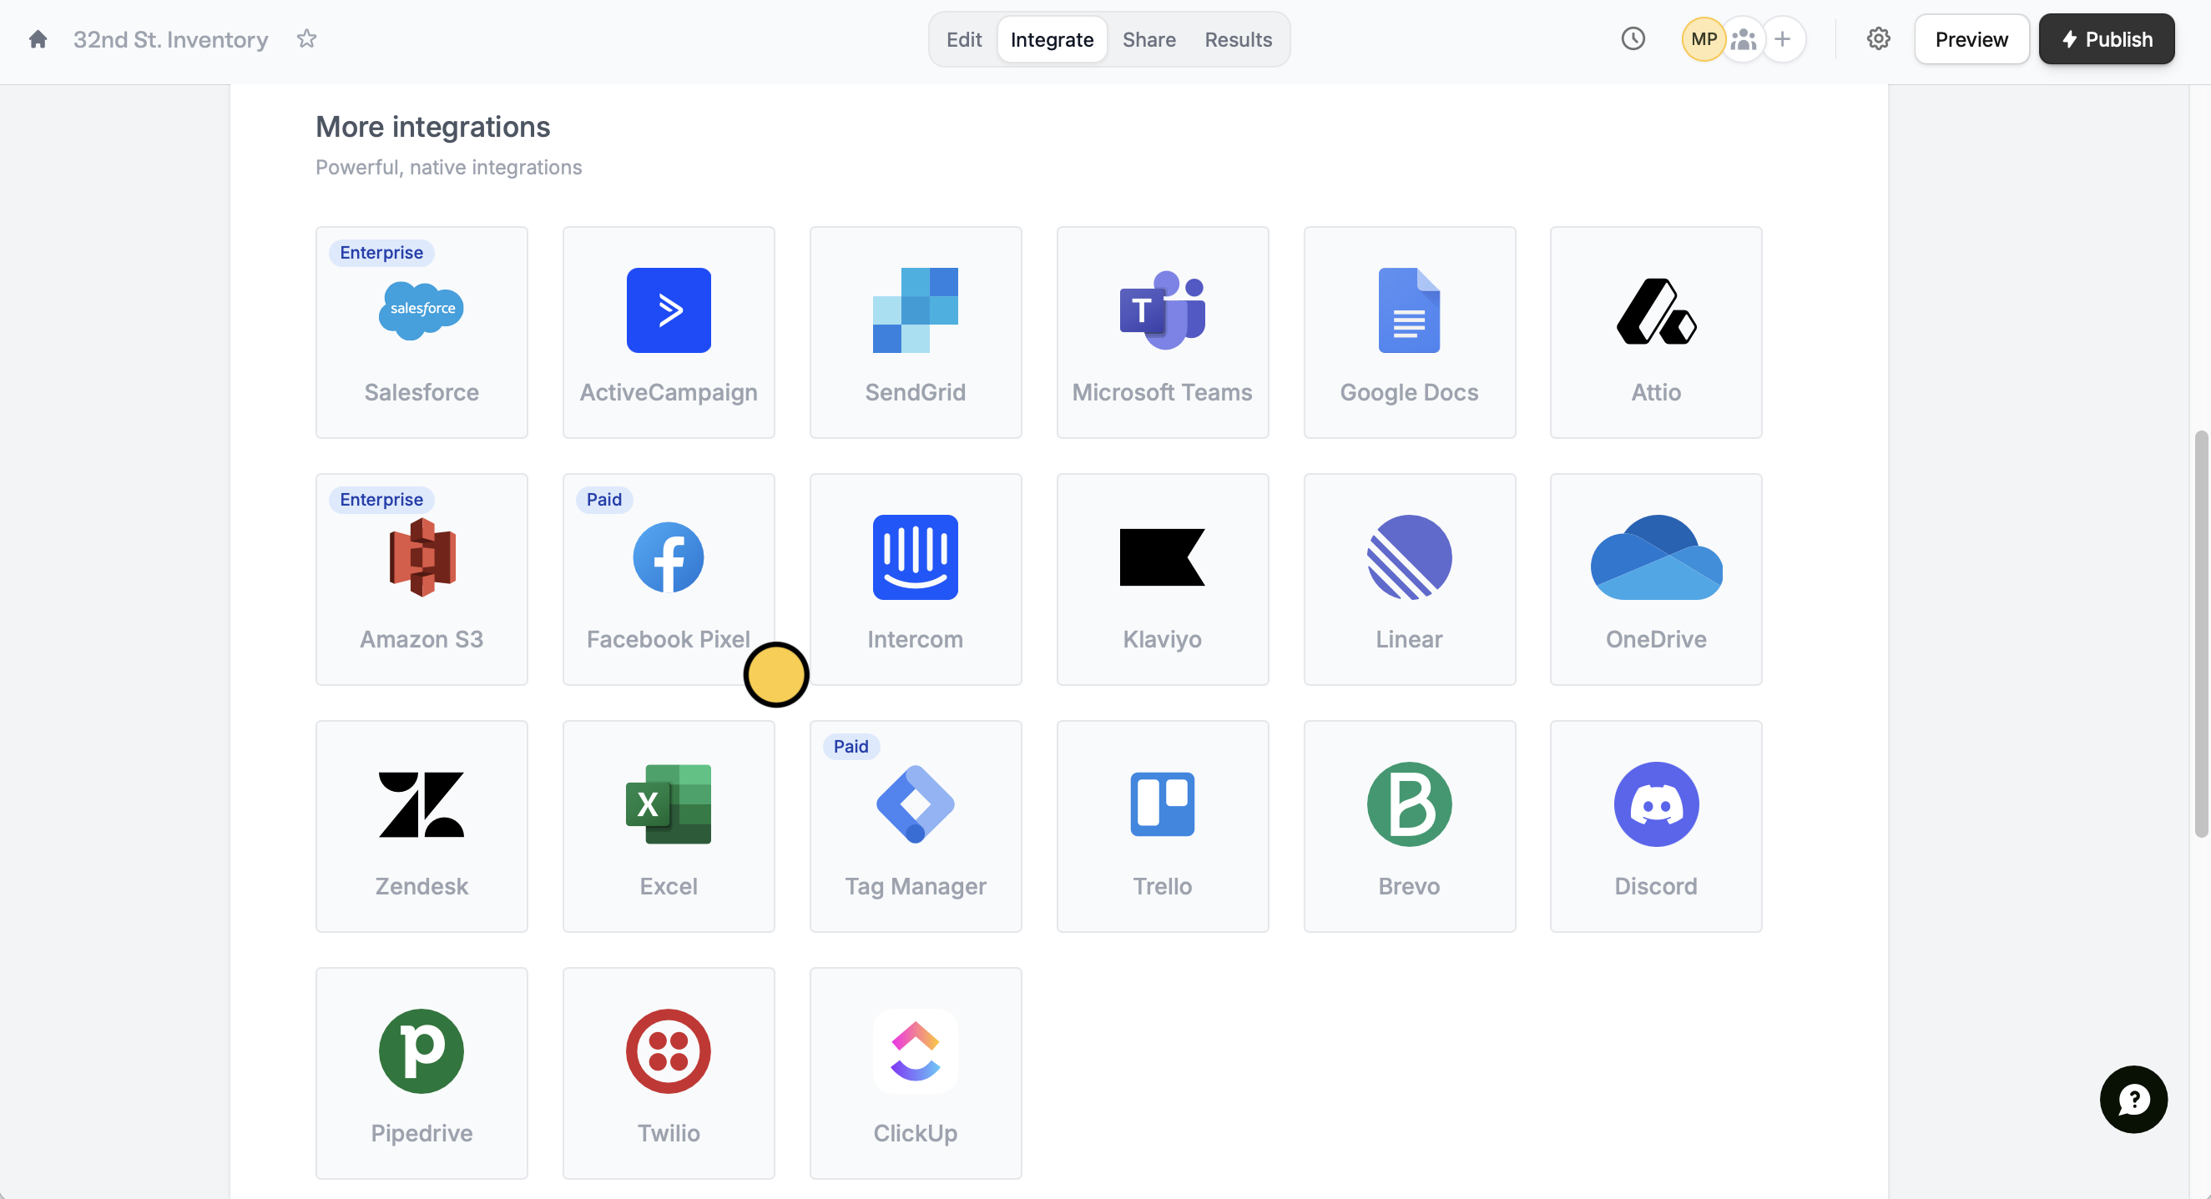Open the ClickUp integration

pyautogui.click(x=915, y=1074)
